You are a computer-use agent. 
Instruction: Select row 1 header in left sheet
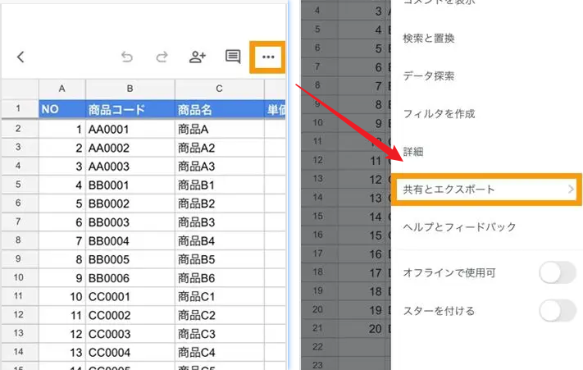[18, 108]
